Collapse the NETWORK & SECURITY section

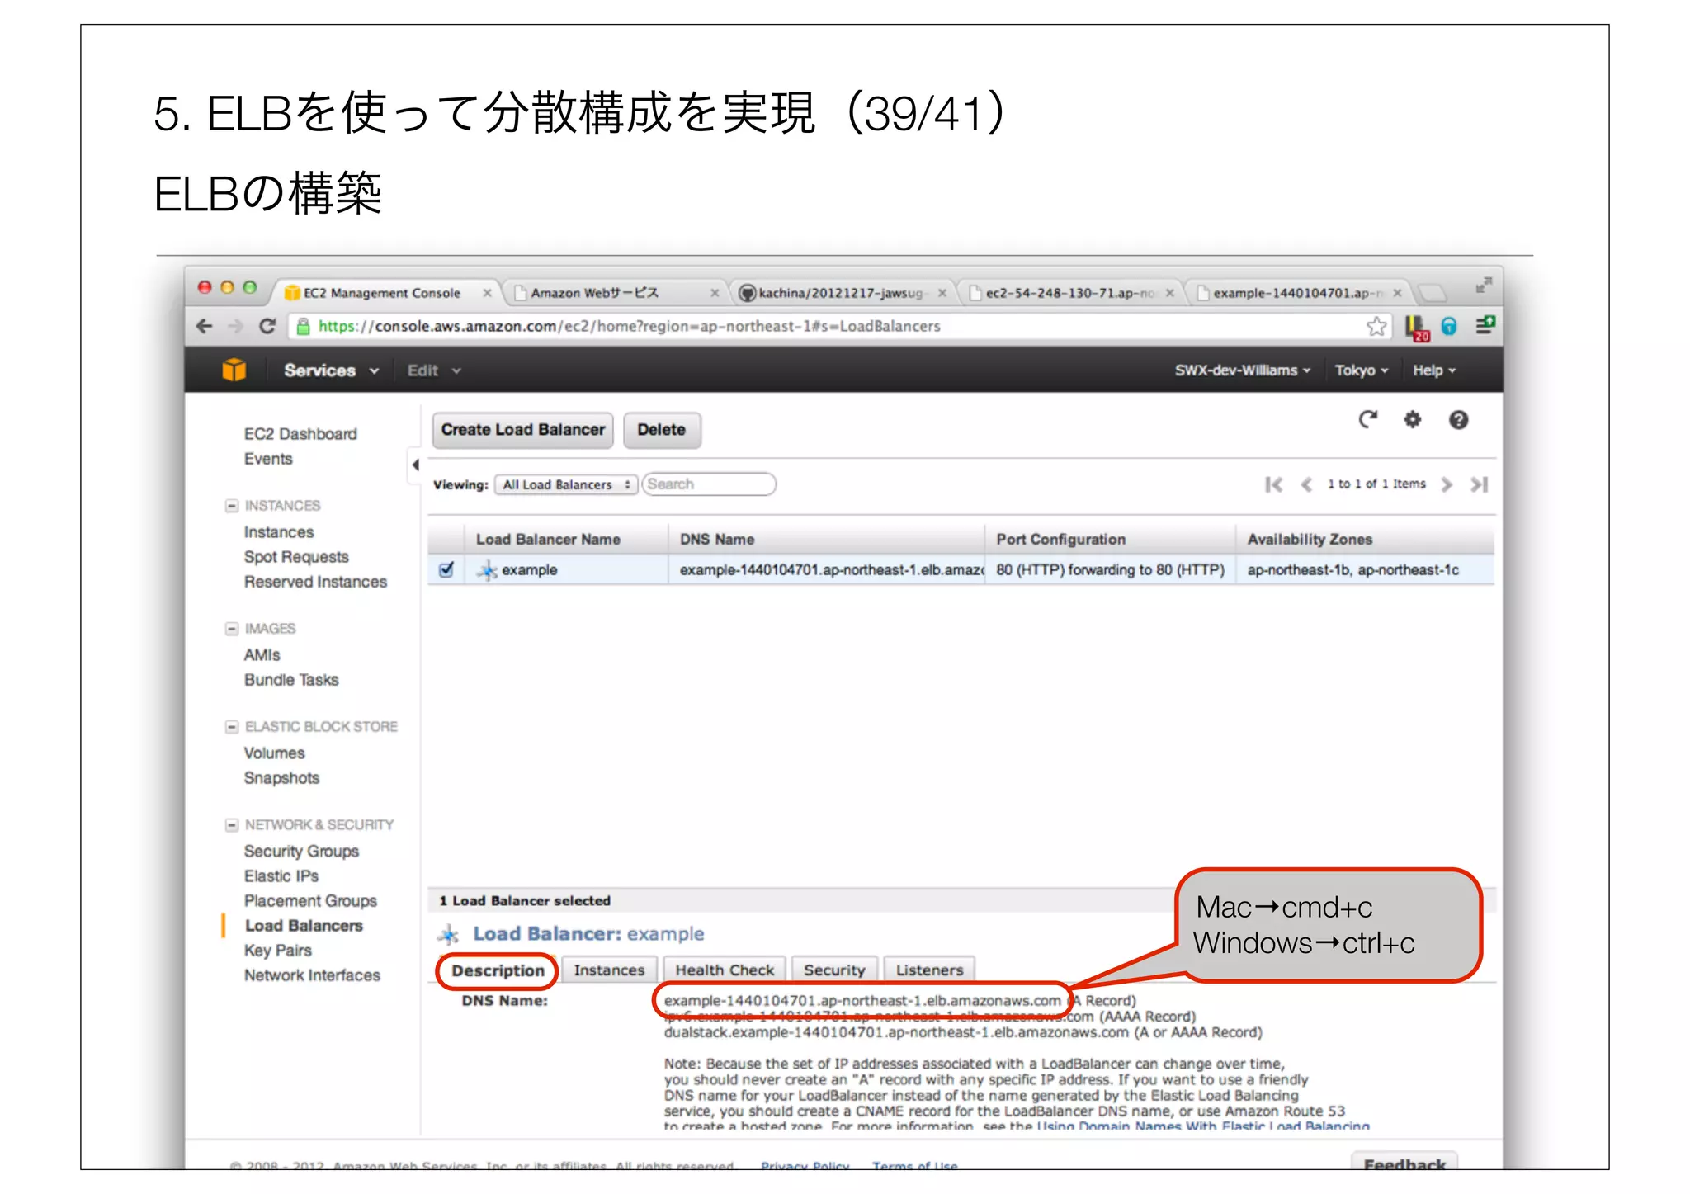tap(232, 825)
